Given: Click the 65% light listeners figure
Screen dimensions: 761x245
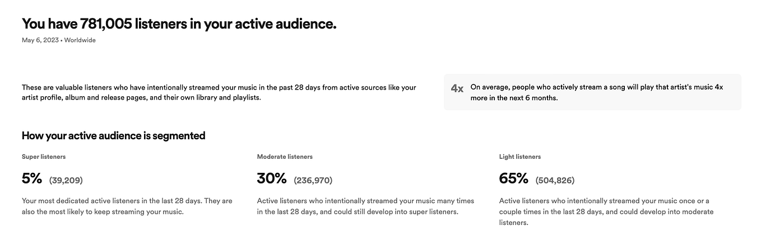Looking at the screenshot, I should (514, 178).
